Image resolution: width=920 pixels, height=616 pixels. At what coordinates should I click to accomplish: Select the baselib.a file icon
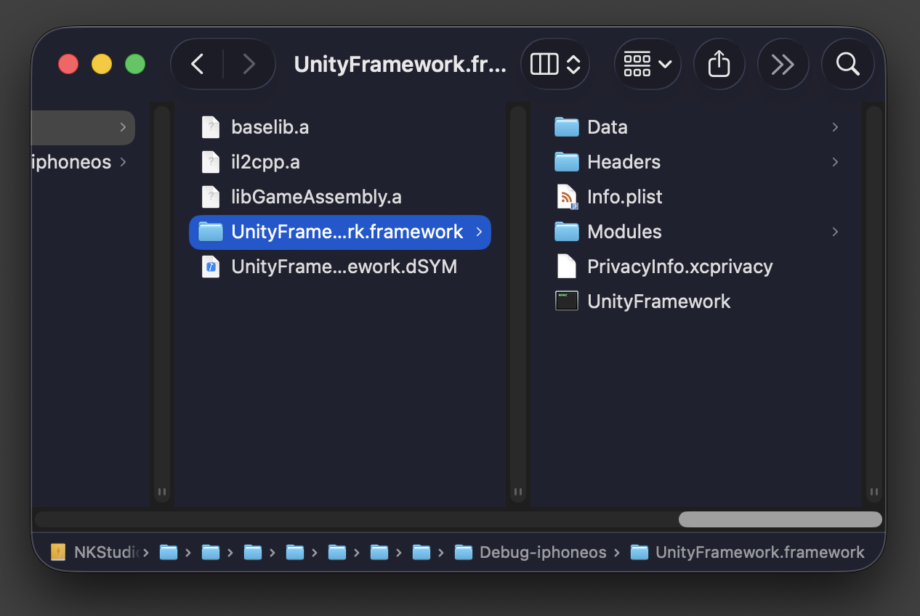point(210,127)
